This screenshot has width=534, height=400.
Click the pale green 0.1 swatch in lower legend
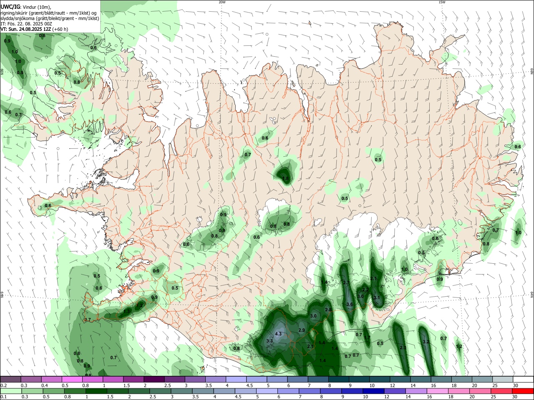coord(11,391)
